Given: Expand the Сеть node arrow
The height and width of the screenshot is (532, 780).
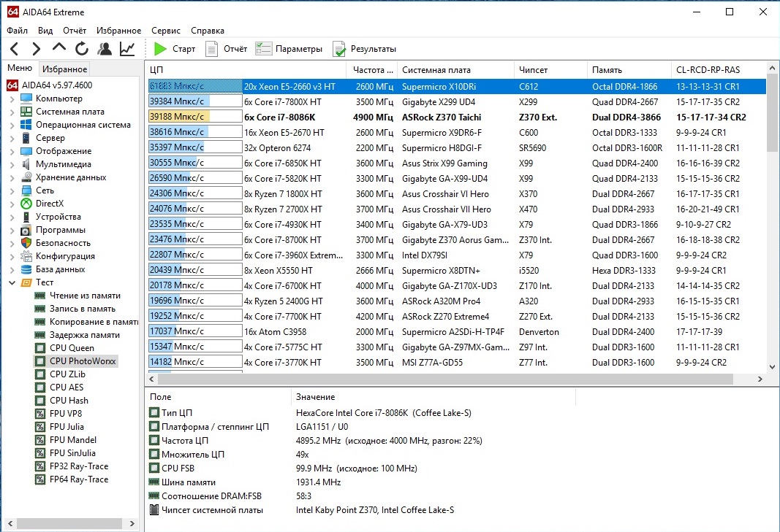Looking at the screenshot, I should click(x=12, y=190).
